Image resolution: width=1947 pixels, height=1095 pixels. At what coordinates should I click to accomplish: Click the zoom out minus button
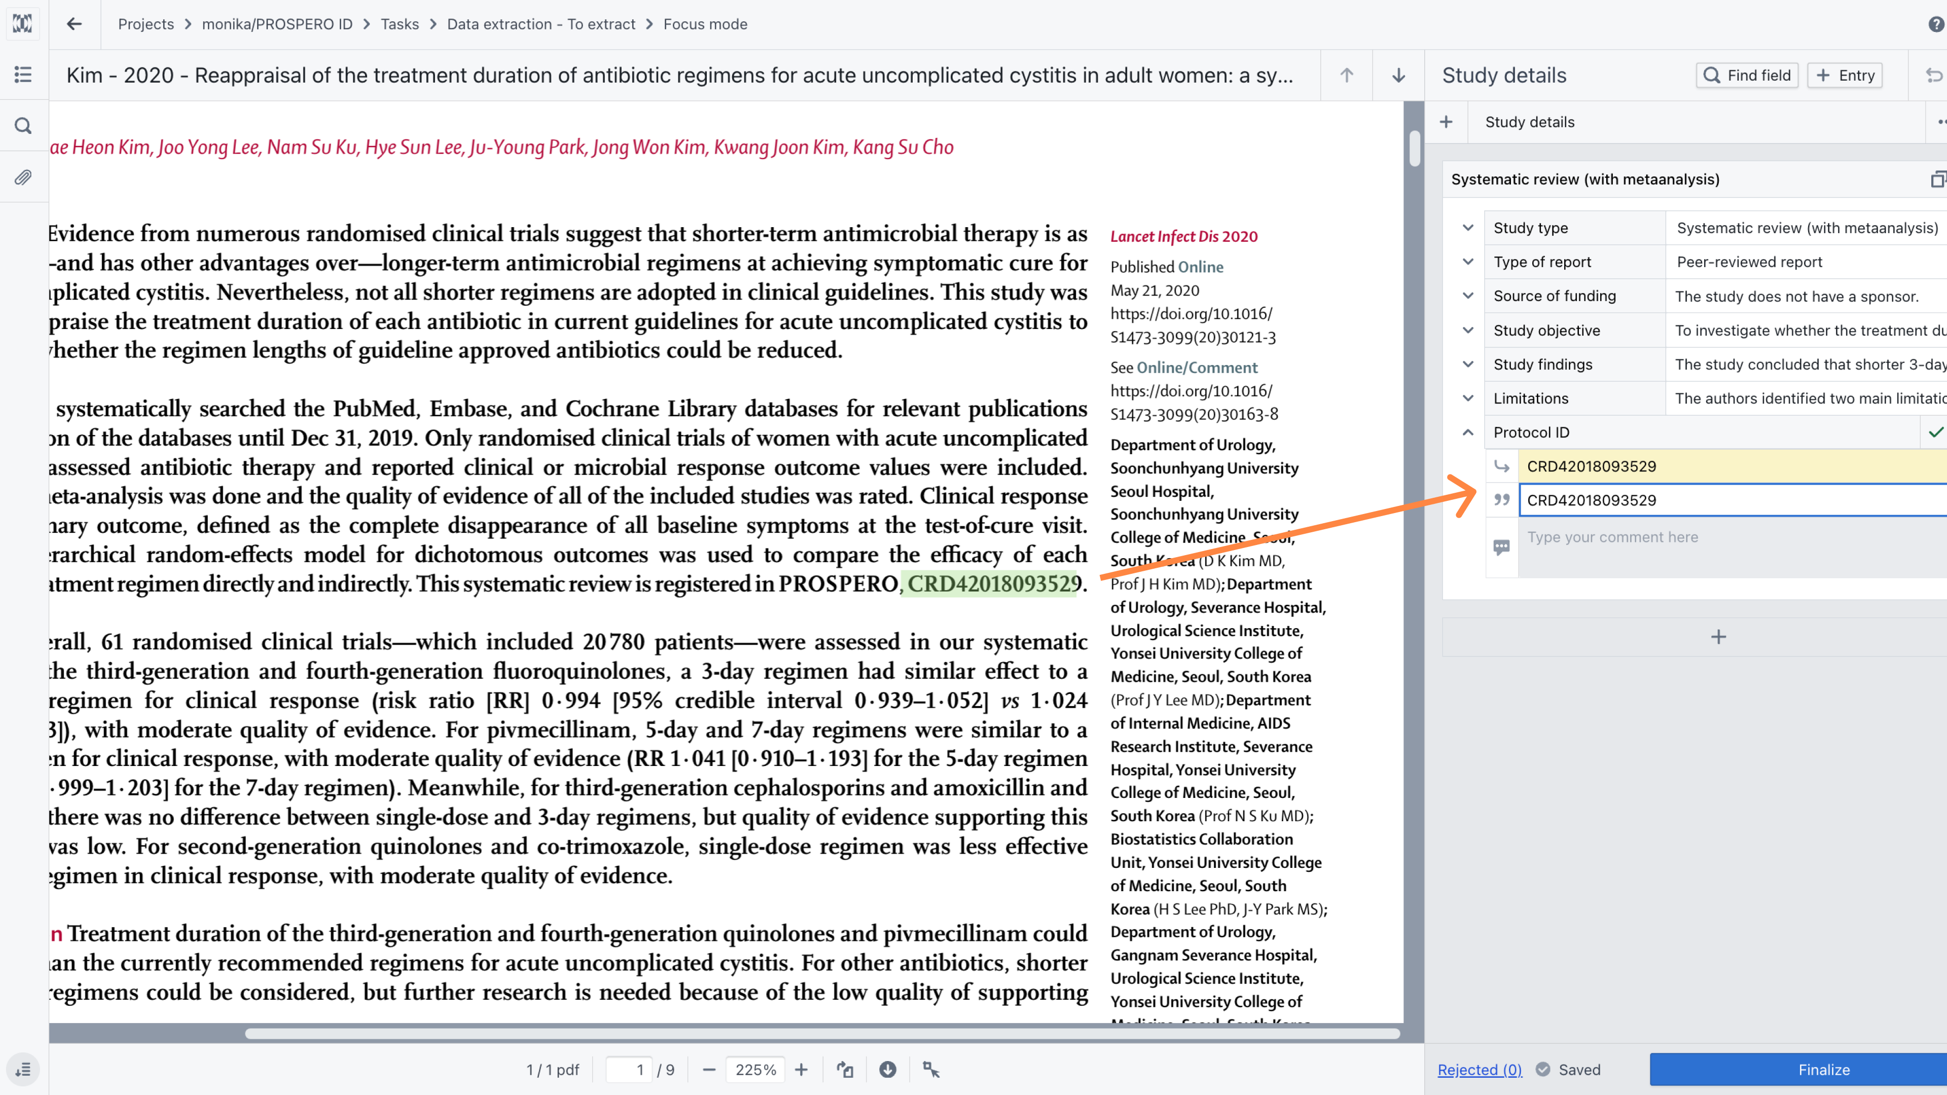[x=708, y=1069]
